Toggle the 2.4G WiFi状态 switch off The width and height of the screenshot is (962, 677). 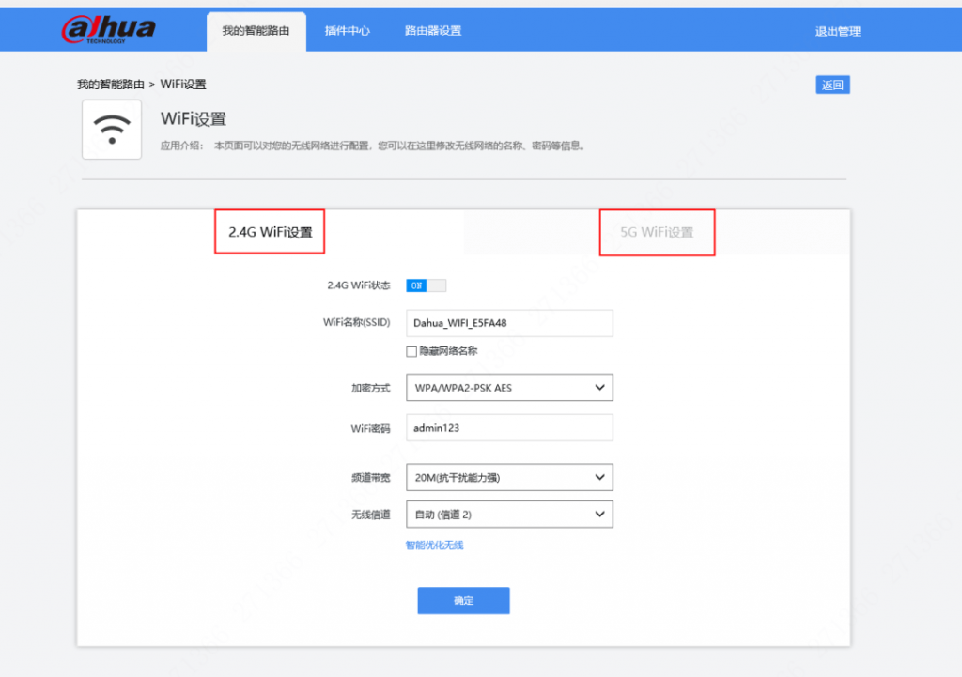[425, 285]
